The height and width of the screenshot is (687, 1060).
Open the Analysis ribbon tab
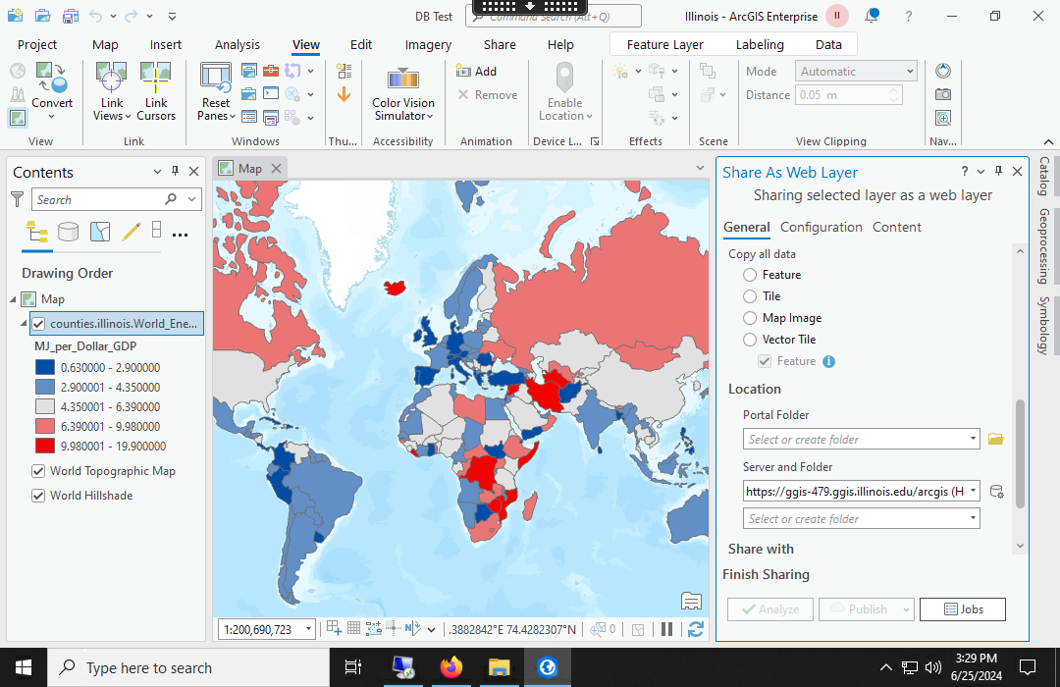(238, 44)
